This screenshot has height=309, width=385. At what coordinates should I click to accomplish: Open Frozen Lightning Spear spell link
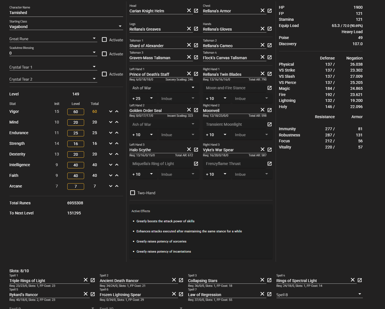[x=181, y=294]
